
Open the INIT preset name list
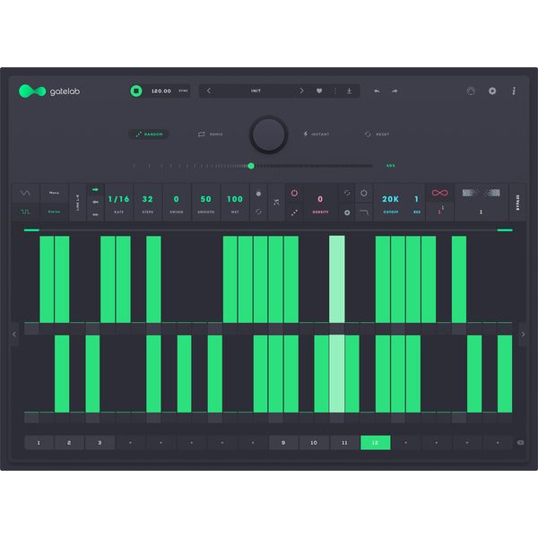coord(256,91)
